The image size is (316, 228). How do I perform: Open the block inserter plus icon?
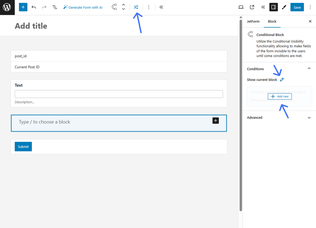click(23, 7)
